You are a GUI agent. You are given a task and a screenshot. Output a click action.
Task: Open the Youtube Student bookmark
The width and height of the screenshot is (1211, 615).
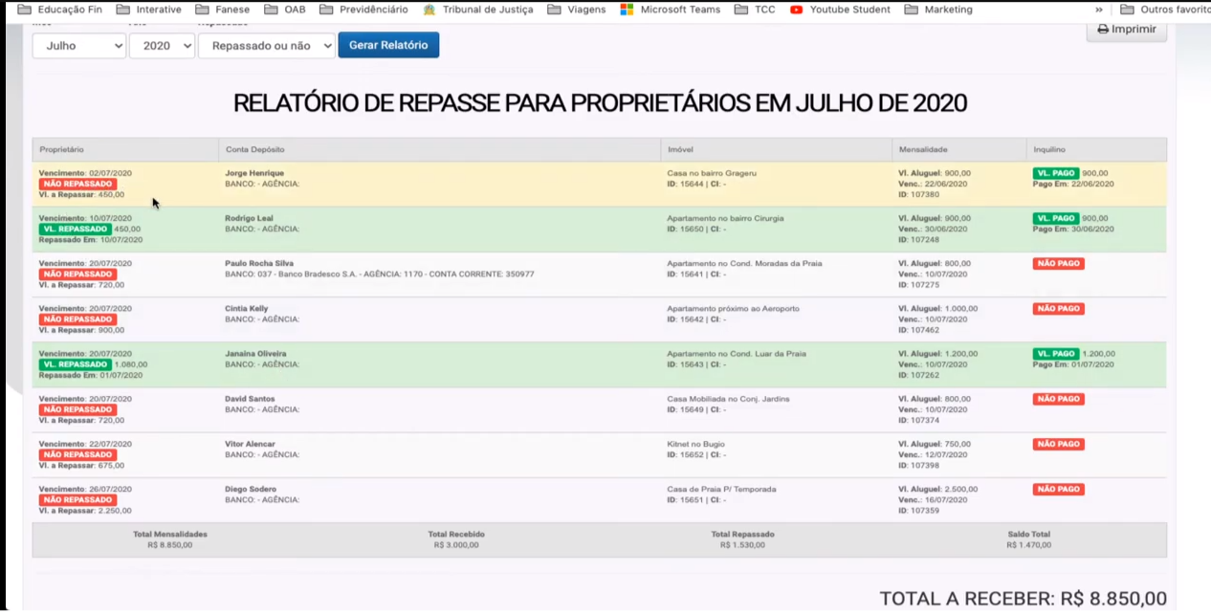tap(839, 10)
